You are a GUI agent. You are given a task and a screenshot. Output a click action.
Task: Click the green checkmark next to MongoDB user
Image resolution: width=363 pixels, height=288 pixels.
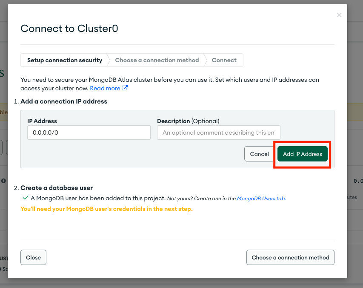point(25,198)
